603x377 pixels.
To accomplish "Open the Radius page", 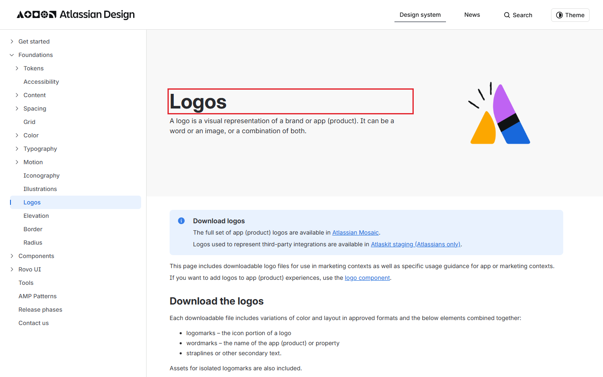I will [33, 243].
